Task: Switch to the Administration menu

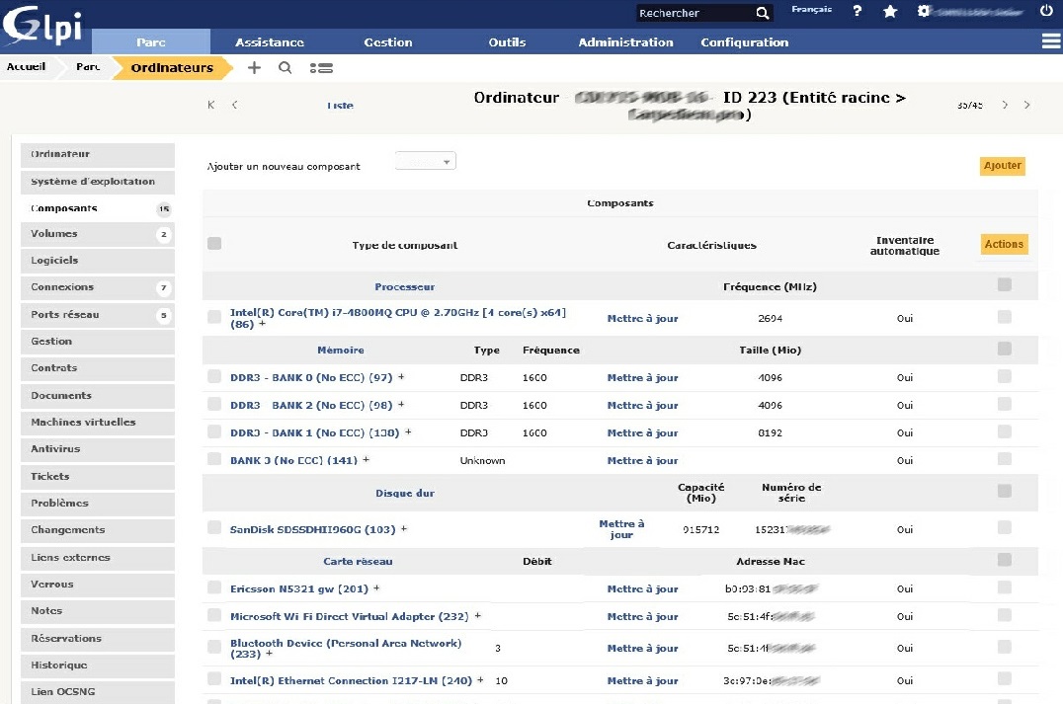Action: click(x=625, y=42)
